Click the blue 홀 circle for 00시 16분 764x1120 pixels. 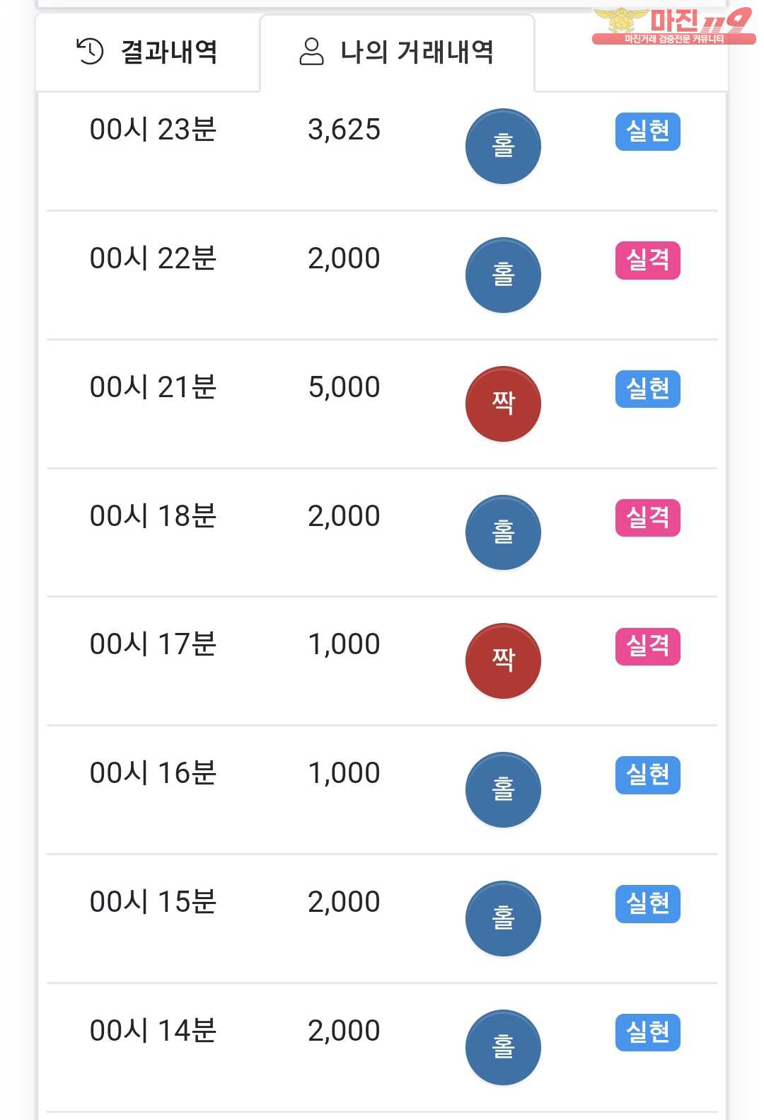click(503, 789)
